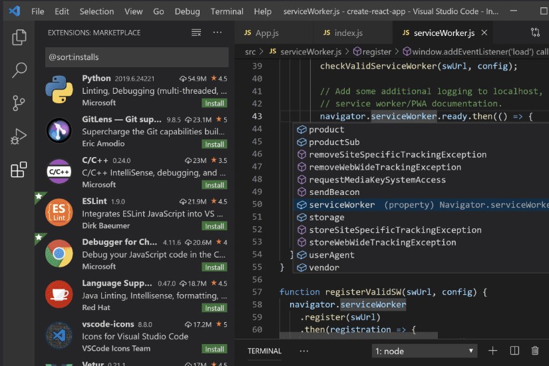The width and height of the screenshot is (549, 366).
Task: Select serviceWorker property suggestion
Action: coord(420,205)
